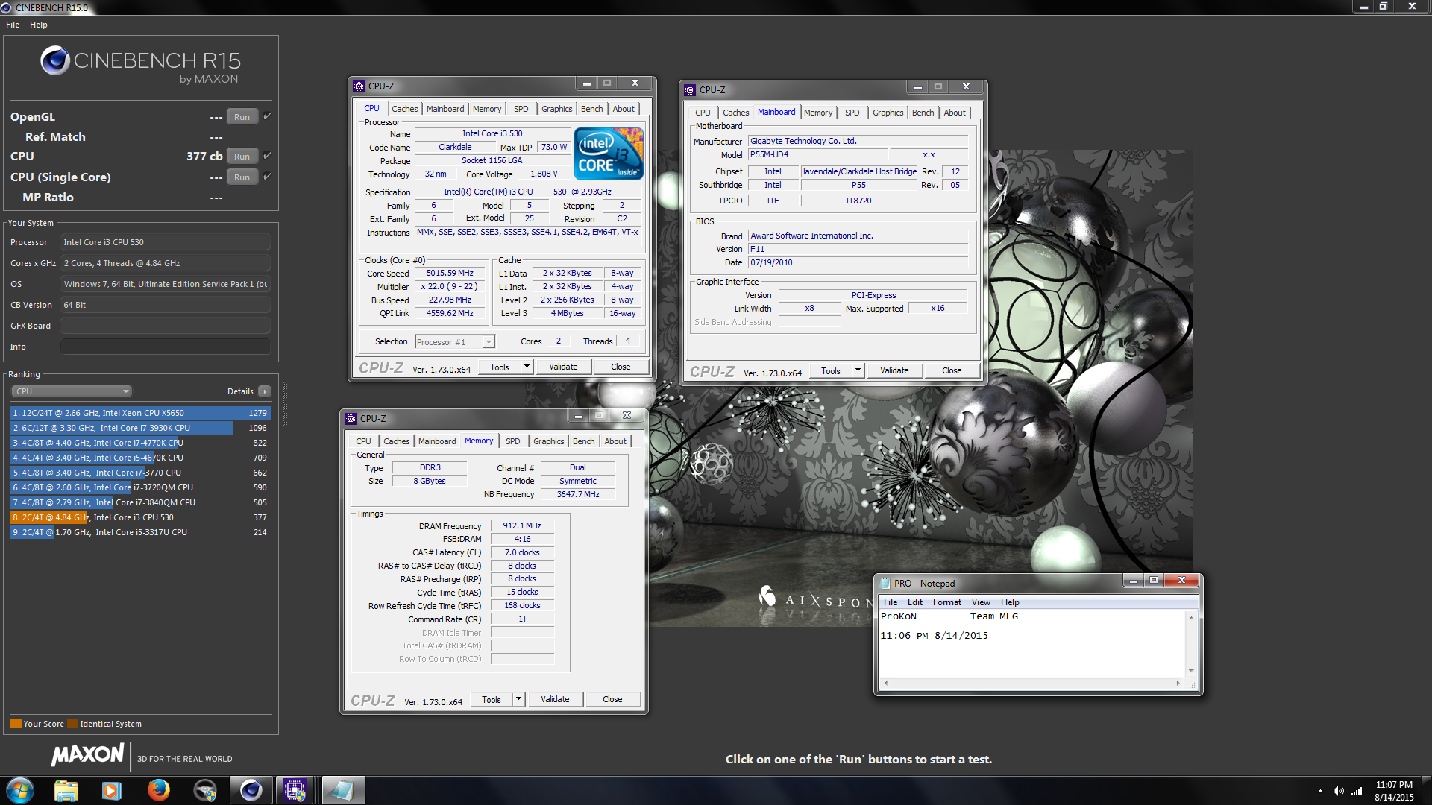Toggle the CPU test checkmark

click(267, 156)
